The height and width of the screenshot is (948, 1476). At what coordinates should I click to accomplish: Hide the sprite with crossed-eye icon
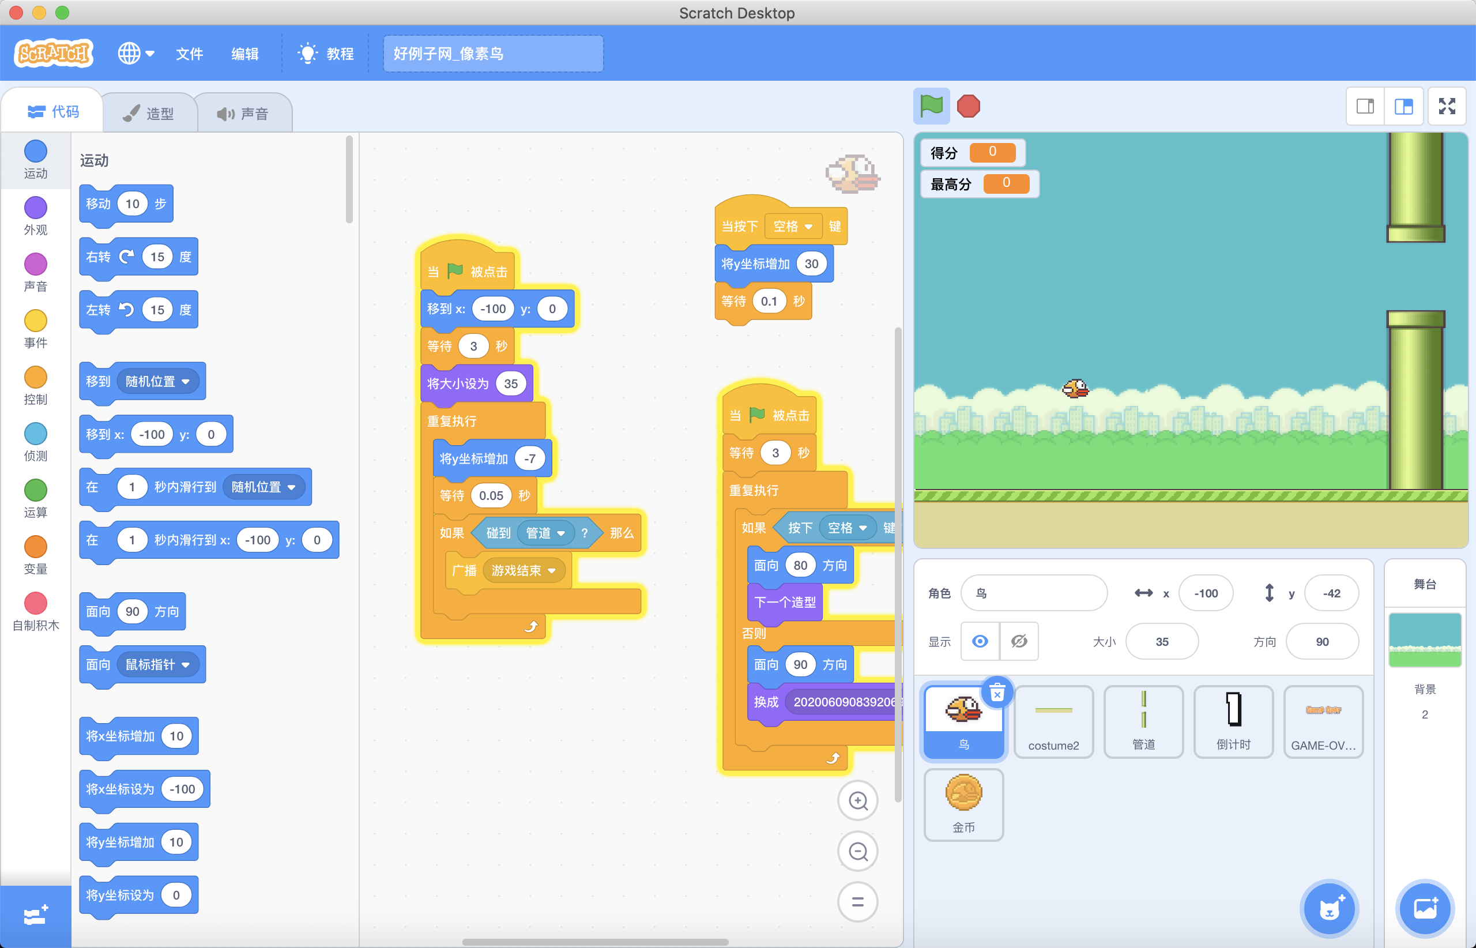tap(1019, 641)
